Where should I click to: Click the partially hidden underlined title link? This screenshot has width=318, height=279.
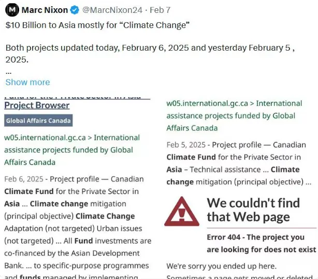pos(77,97)
